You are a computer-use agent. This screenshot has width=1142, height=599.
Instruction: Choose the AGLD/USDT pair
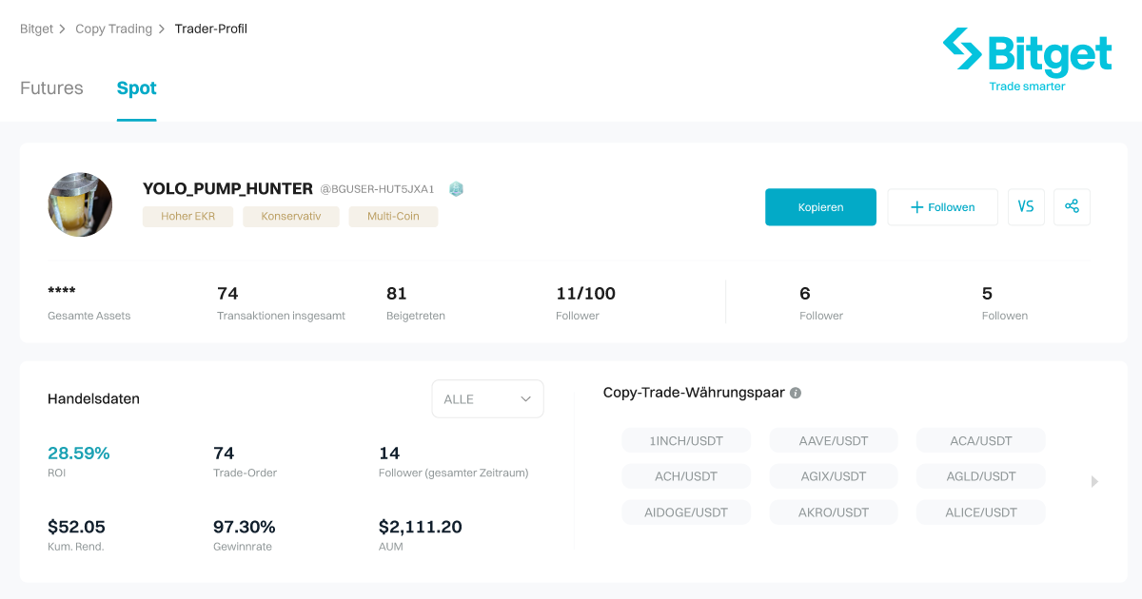point(980,476)
